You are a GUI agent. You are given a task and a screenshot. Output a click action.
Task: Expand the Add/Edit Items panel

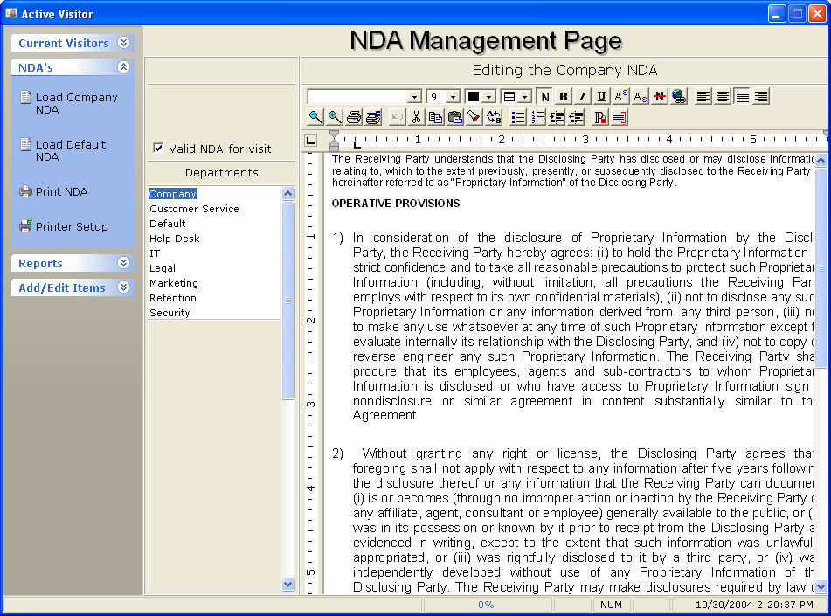(x=123, y=287)
